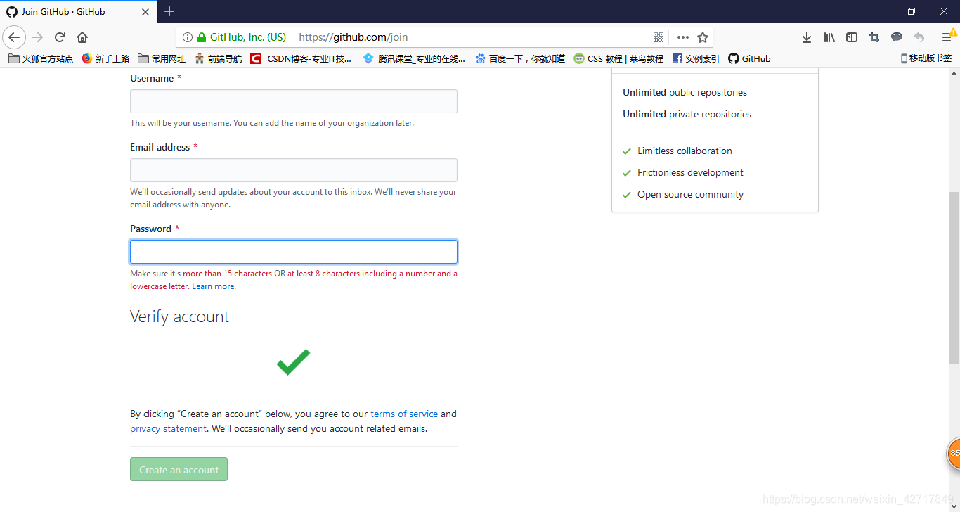960x512 pixels.
Task: Click Unlimited private repositories text
Action: [x=687, y=114]
